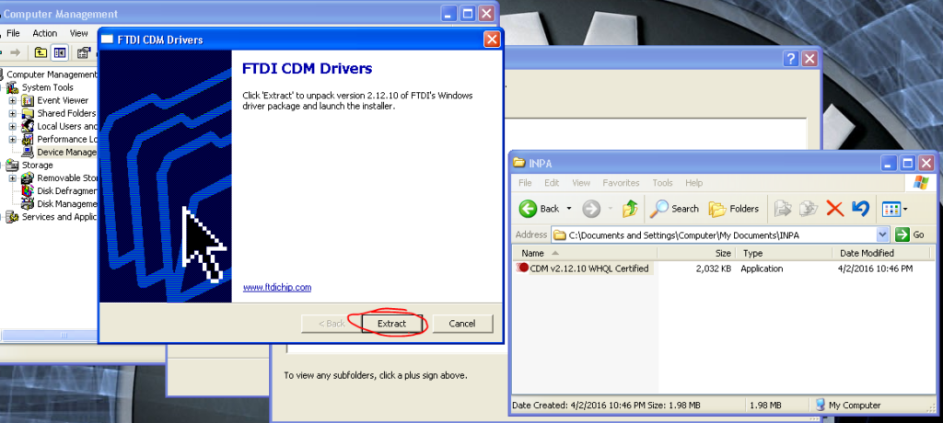This screenshot has width=943, height=423.
Task: Click the '2,032 KB' size cell
Action: point(714,269)
